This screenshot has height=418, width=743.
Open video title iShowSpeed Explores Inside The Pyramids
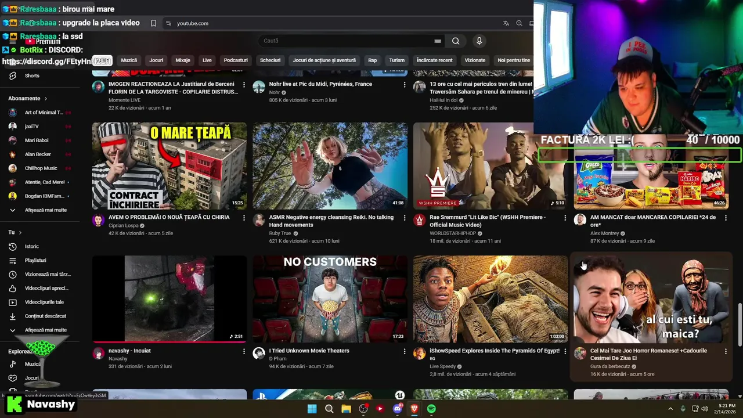495,351
